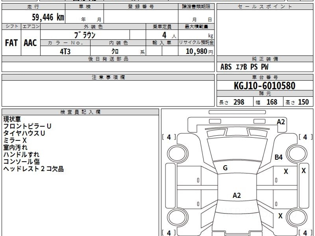Click the 諸元 specifications header
This screenshot has height=236, width=315.
point(265,94)
